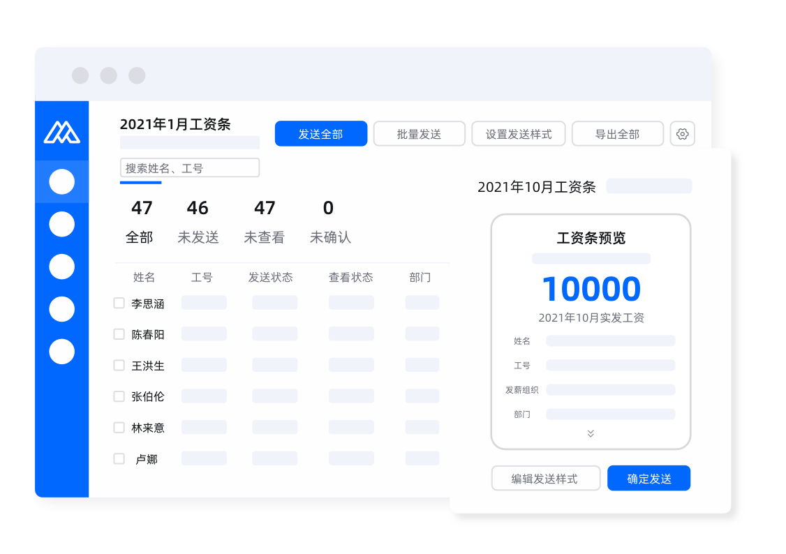The width and height of the screenshot is (786, 554).
Task: Focus the 搜索姓名、工号 search field
Action: point(189,167)
